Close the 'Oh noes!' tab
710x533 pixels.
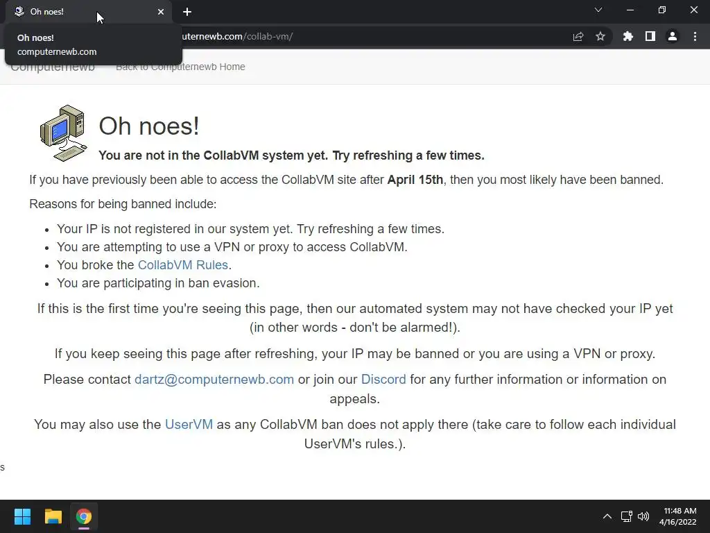pyautogui.click(x=161, y=12)
